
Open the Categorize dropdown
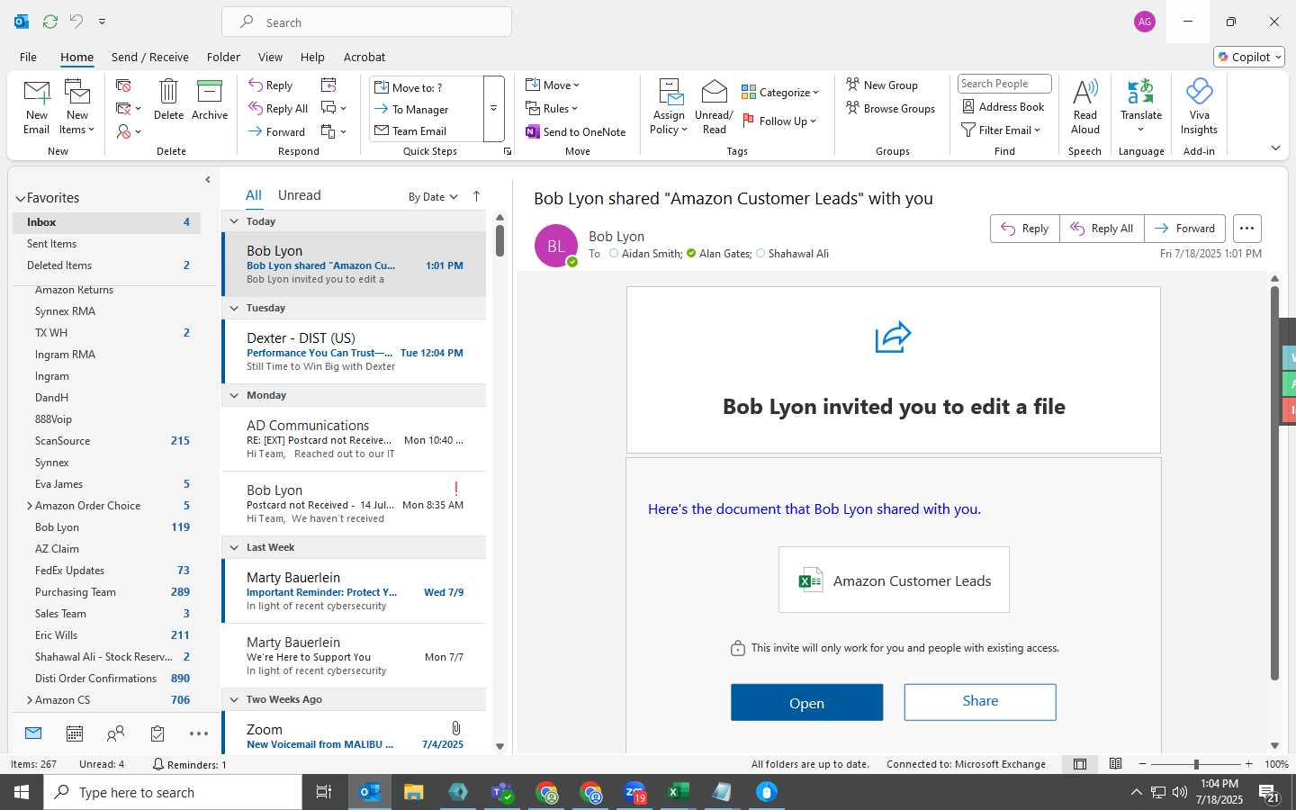tap(780, 92)
